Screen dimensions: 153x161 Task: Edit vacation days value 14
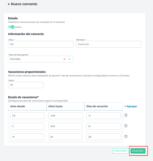(x=104, y=116)
